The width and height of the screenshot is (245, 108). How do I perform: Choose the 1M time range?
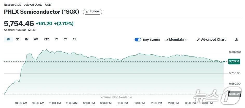click(27, 40)
